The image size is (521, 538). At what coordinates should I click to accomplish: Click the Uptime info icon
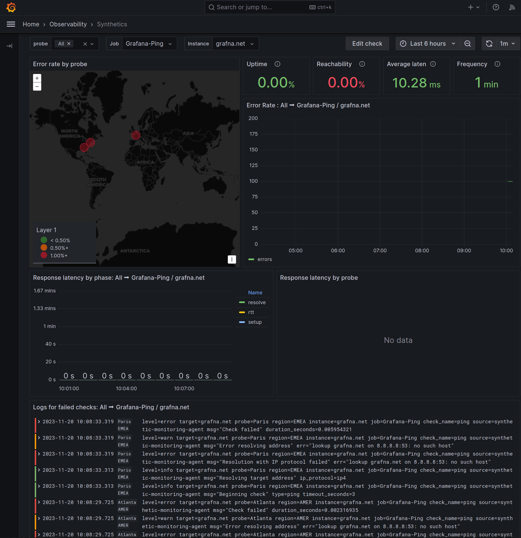[x=277, y=64]
